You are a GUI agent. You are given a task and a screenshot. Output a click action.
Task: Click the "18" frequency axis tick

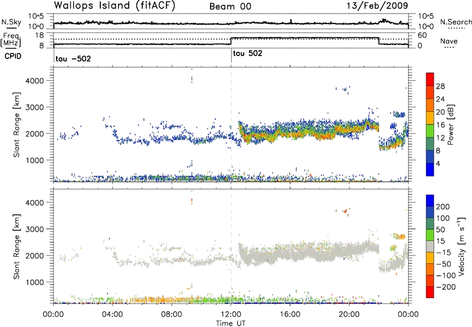(40, 35)
